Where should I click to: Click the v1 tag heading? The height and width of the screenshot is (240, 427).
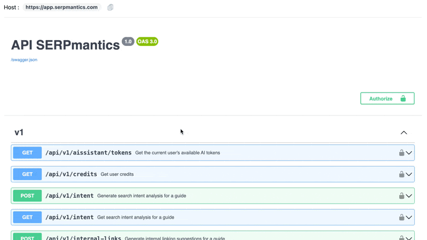[19, 133]
